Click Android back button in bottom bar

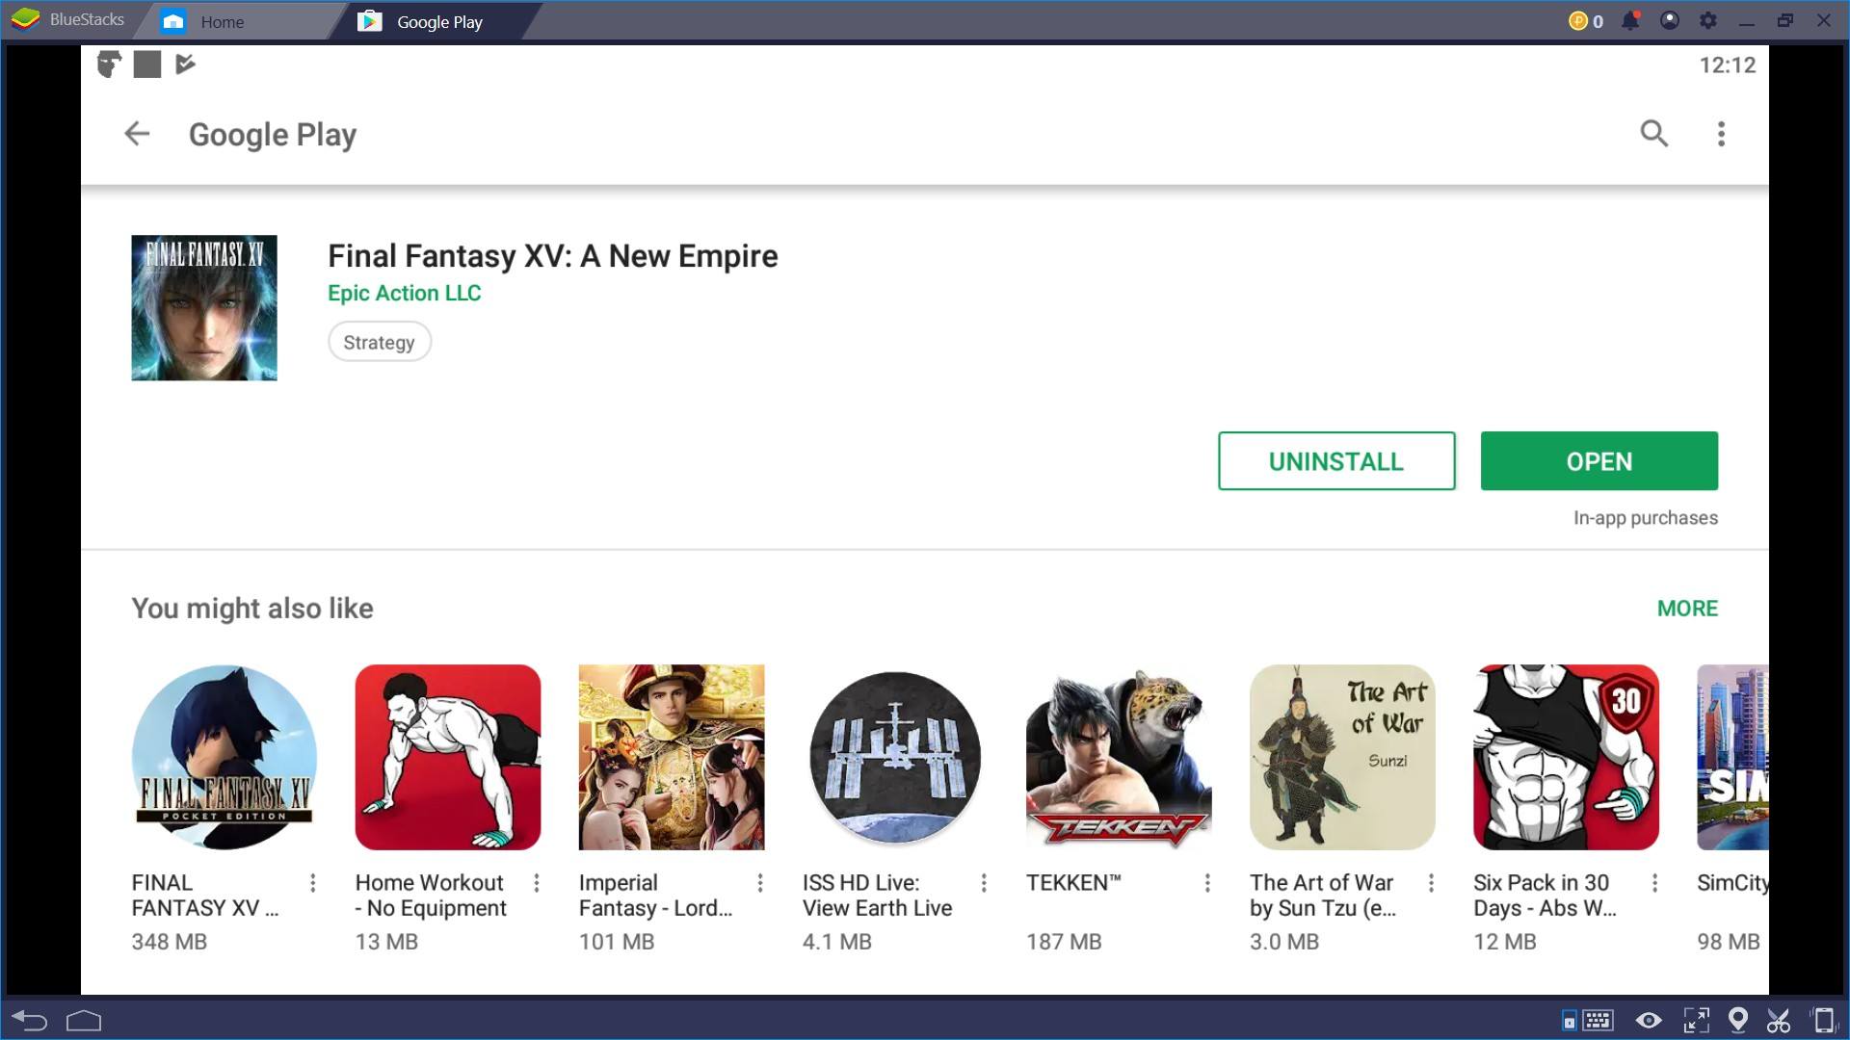(x=29, y=1020)
